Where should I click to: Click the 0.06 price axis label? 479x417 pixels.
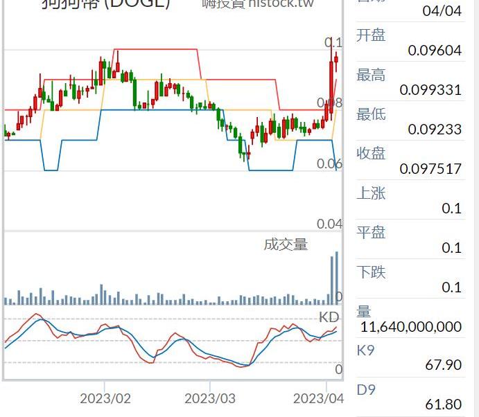pos(329,163)
